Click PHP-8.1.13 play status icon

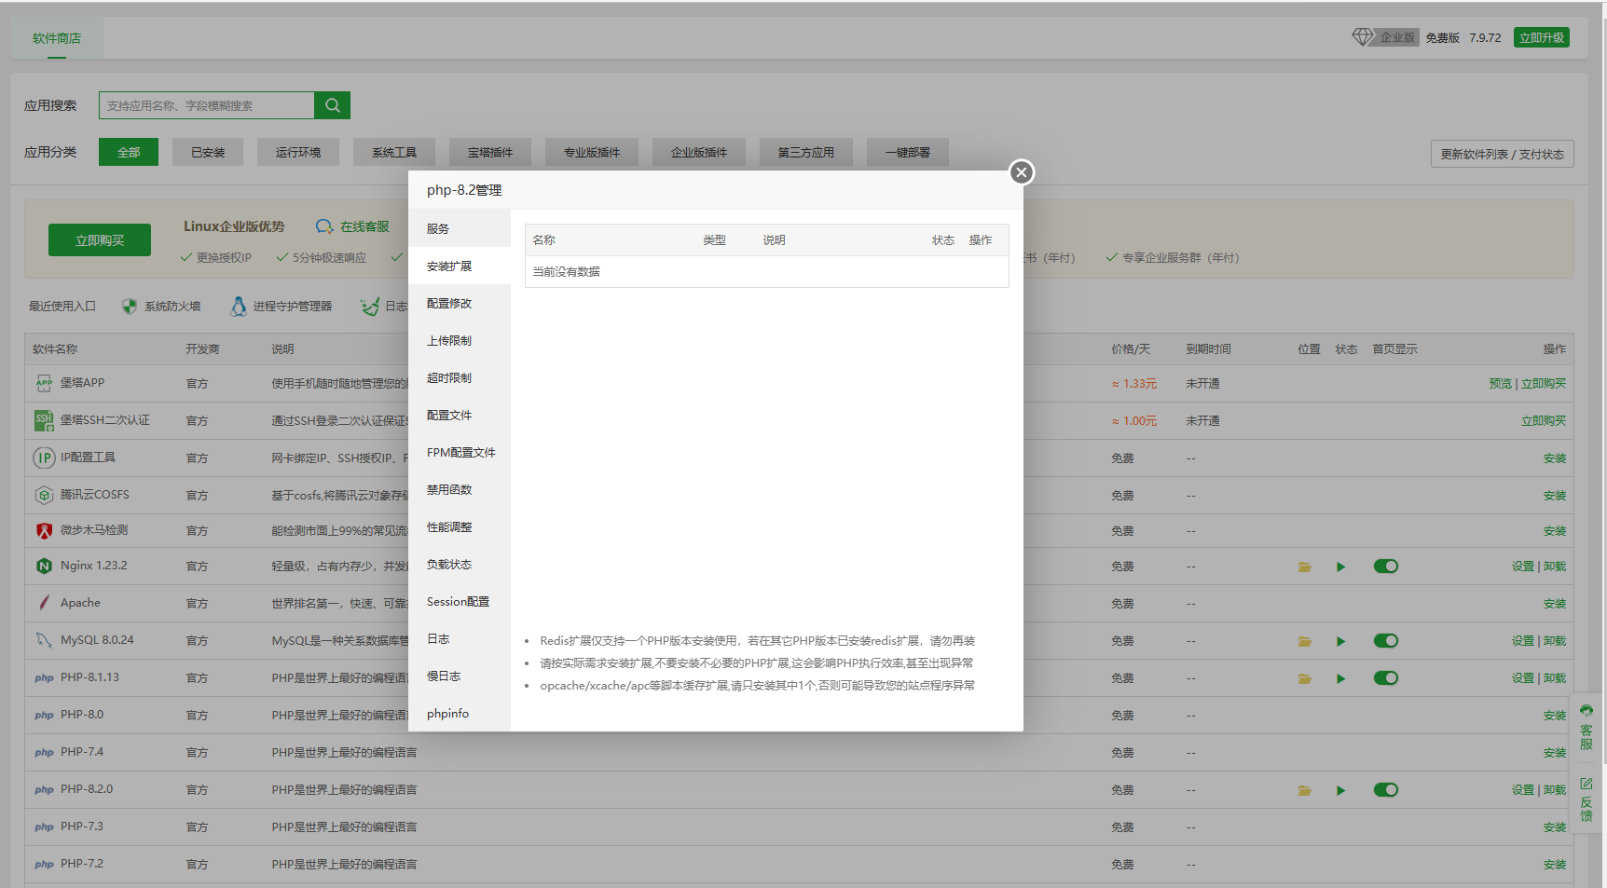coord(1340,678)
